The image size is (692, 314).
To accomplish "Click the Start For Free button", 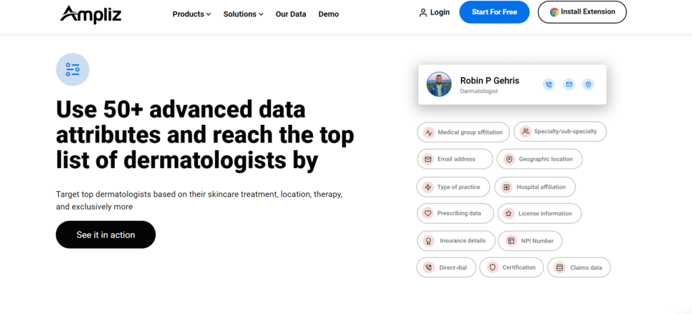I will [x=494, y=12].
